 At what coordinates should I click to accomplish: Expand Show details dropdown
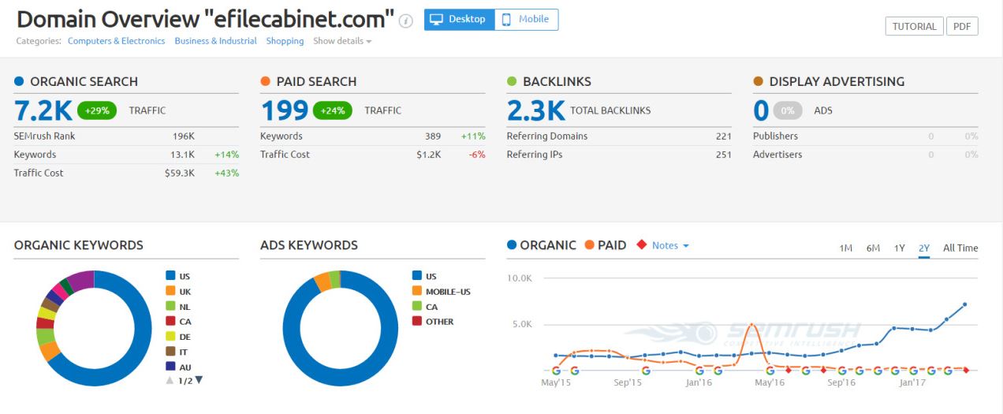pyautogui.click(x=342, y=41)
